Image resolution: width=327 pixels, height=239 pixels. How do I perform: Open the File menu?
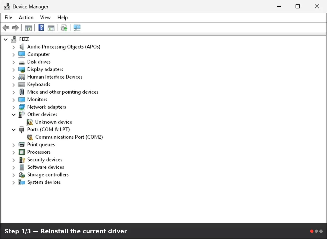[x=8, y=17]
